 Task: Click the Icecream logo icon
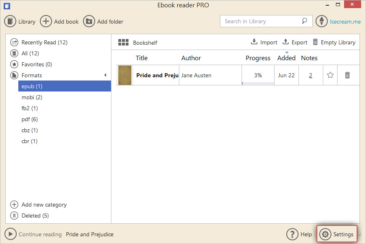click(322, 21)
